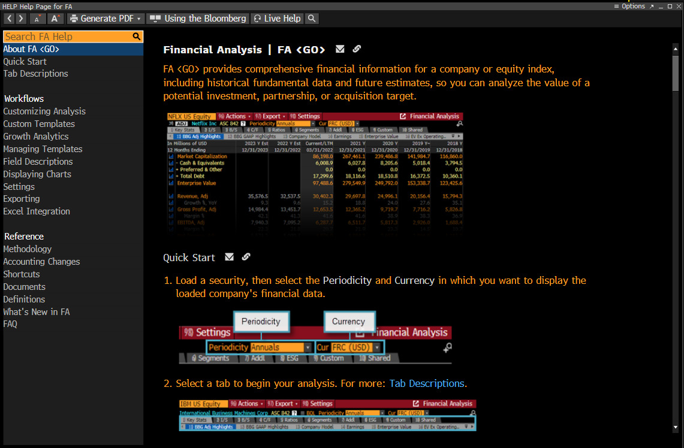The width and height of the screenshot is (684, 448).
Task: Click the scrollbar down arrow
Action: pos(676,427)
